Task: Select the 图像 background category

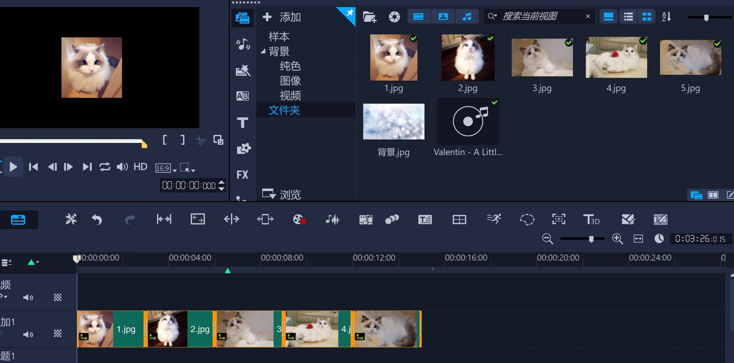Action: coord(290,81)
